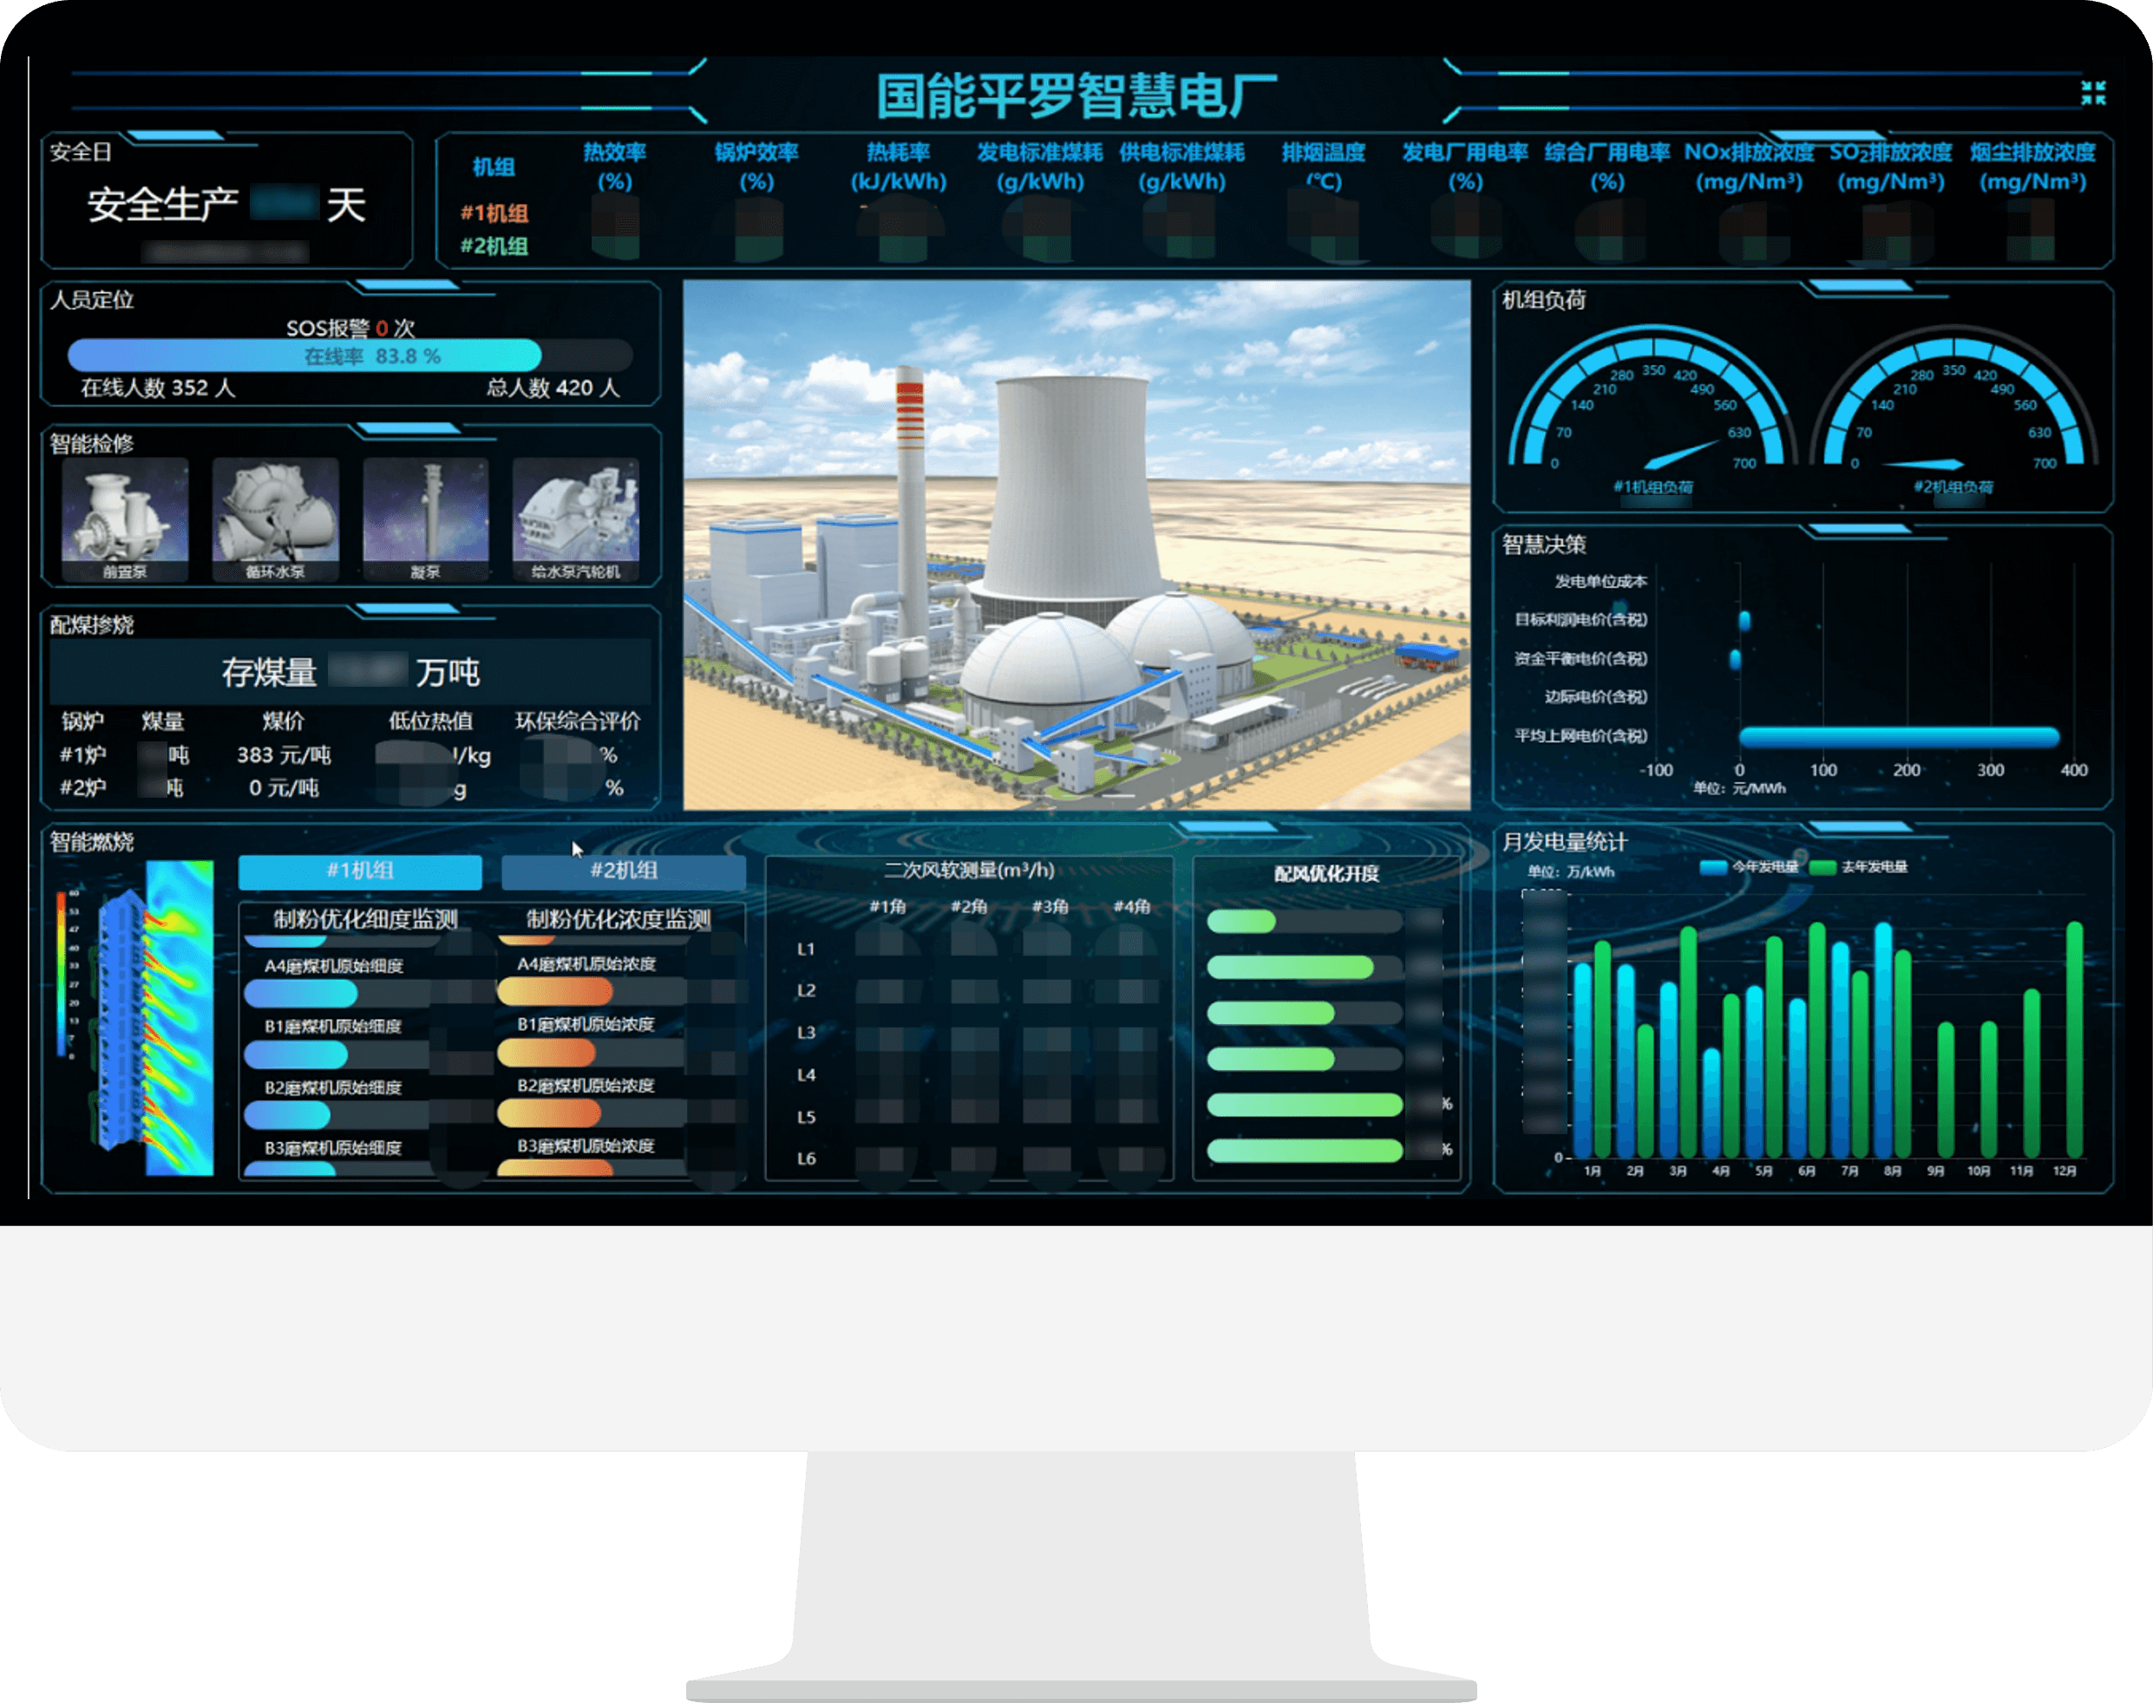Click the #1角 column header
The height and width of the screenshot is (1703, 2153).
coord(887,906)
